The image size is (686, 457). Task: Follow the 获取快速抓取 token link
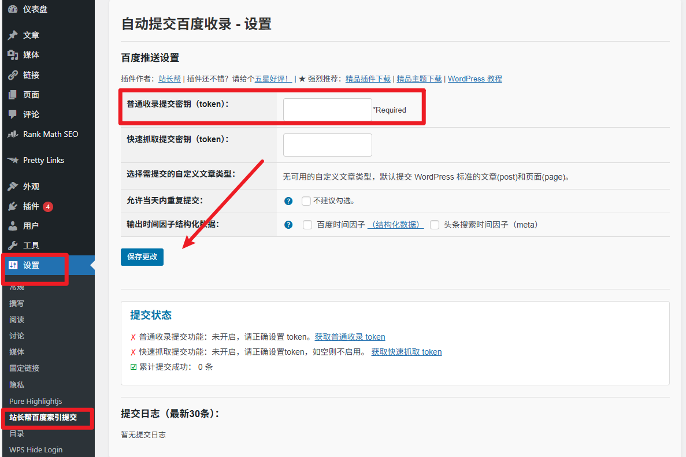(x=406, y=352)
